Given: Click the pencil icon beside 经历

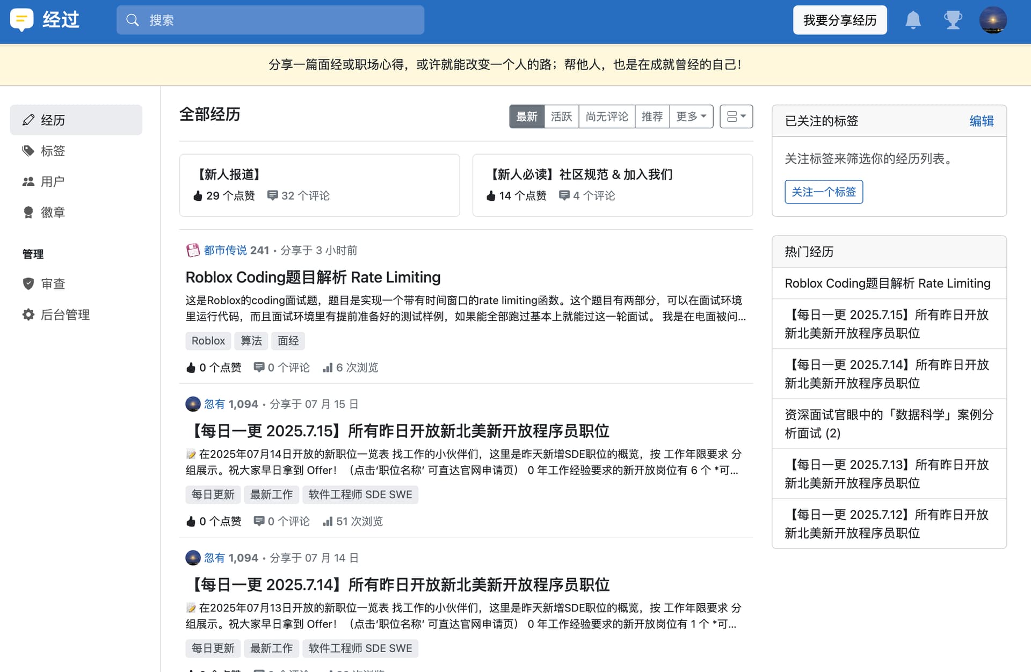Looking at the screenshot, I should click(28, 120).
